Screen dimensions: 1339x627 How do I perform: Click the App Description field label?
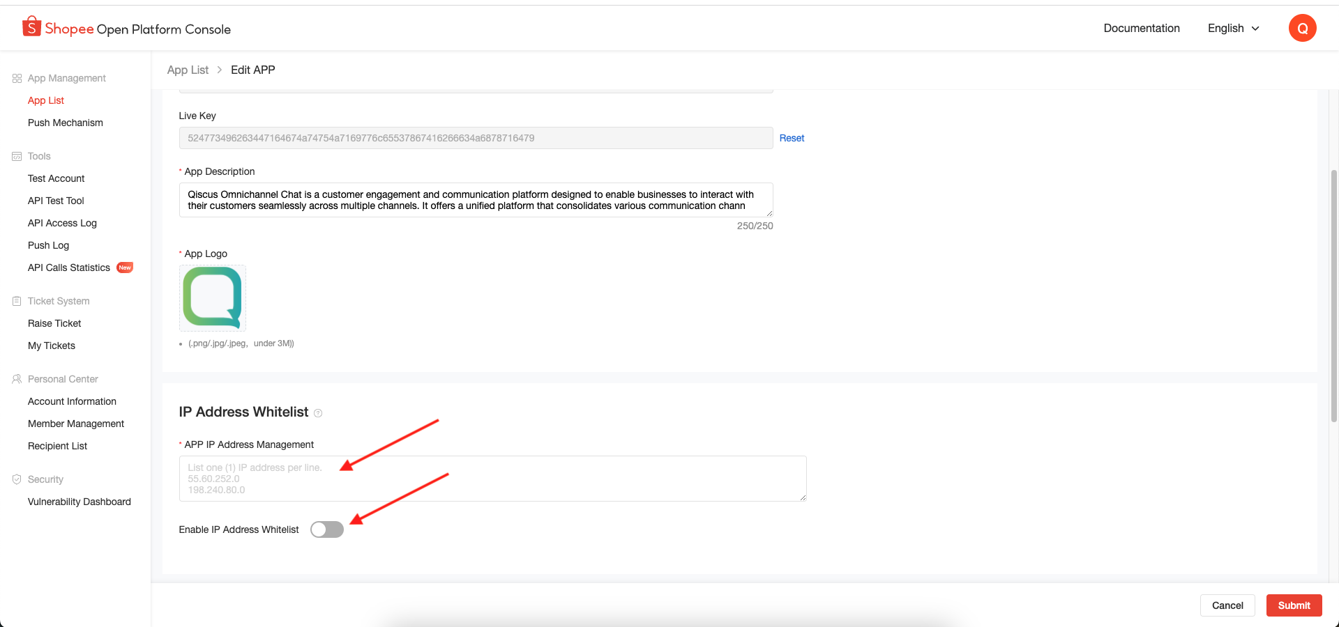tap(220, 171)
